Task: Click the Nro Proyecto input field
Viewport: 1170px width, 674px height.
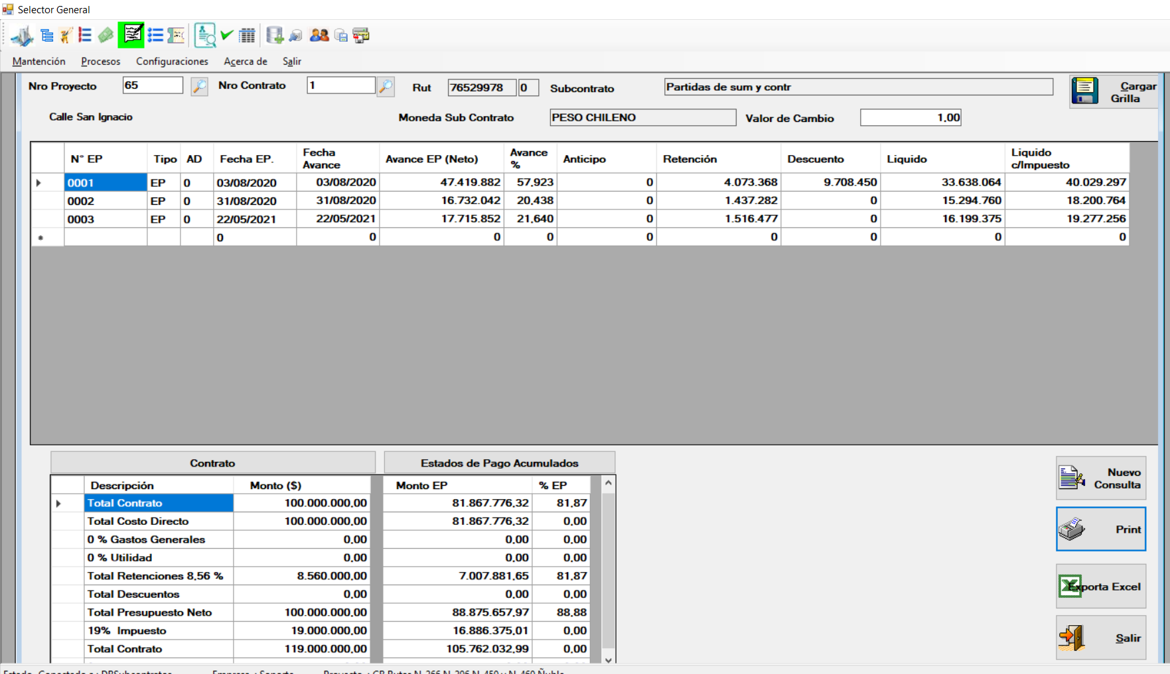Action: (153, 85)
